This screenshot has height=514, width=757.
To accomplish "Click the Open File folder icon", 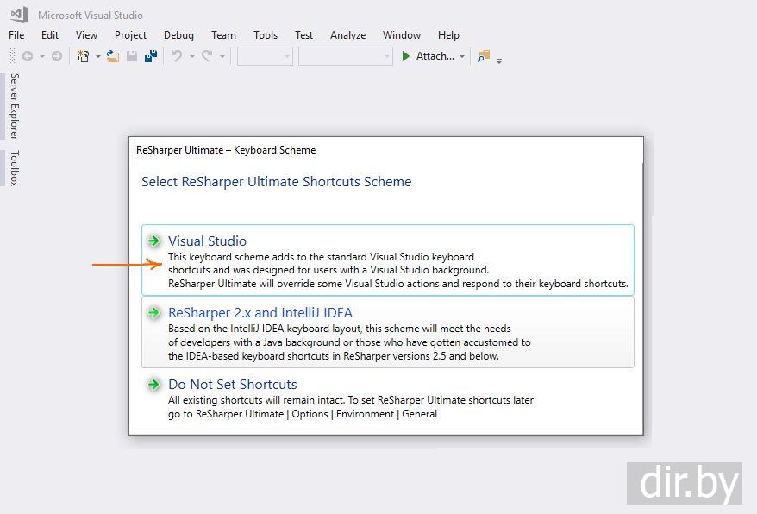I will pyautogui.click(x=113, y=56).
